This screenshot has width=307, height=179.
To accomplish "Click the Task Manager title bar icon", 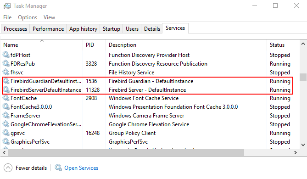I will point(7,6).
